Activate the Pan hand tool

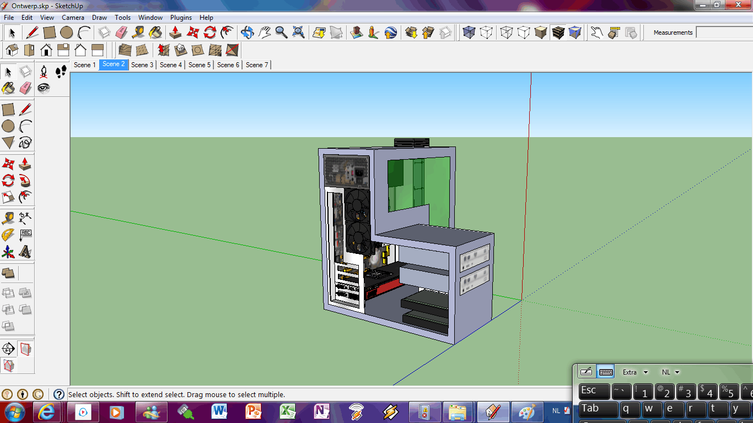coord(265,32)
